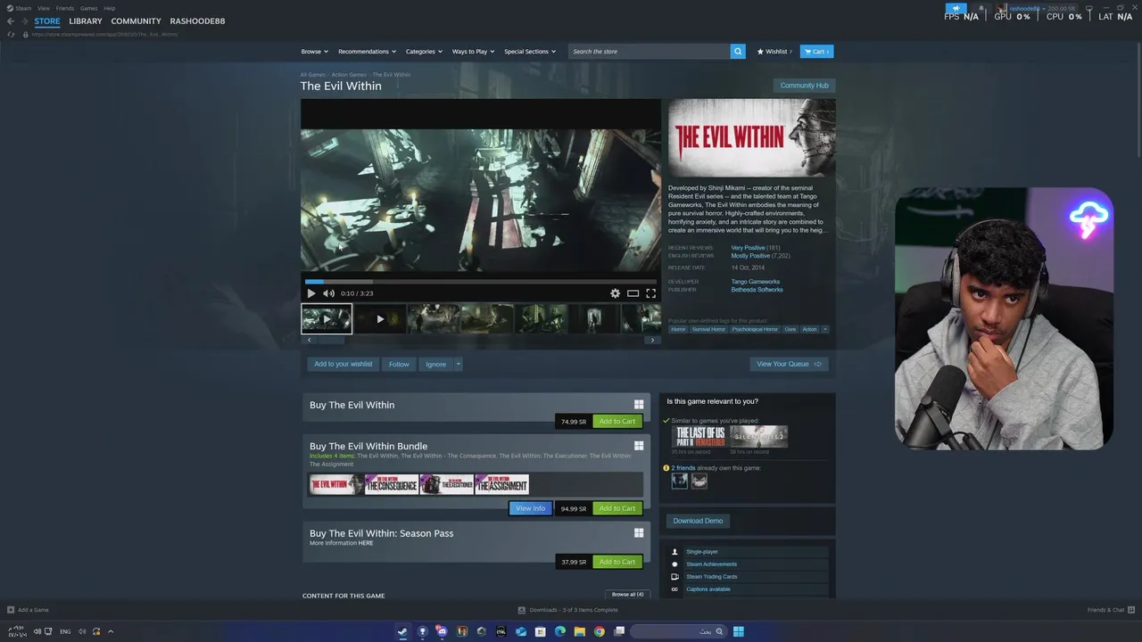
Task: Open the Special Sections dropdown
Action: [530, 52]
